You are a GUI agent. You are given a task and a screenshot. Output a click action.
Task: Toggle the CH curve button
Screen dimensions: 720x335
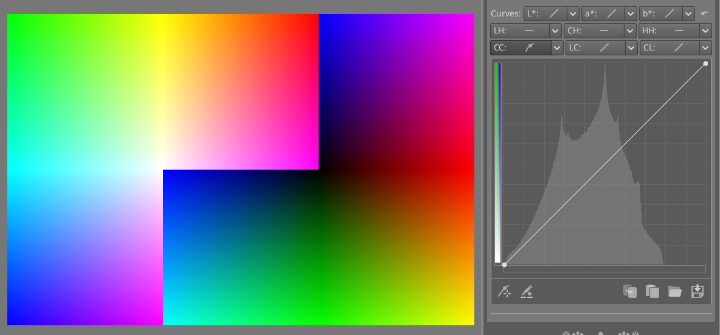coord(594,31)
